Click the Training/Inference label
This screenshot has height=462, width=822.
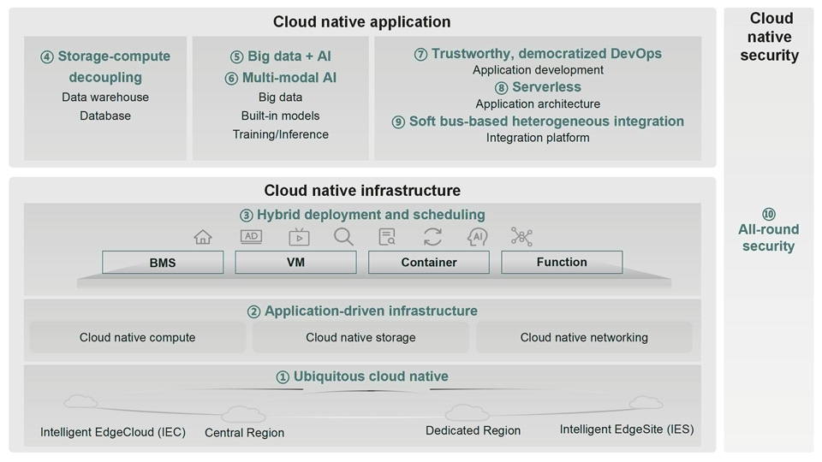(x=281, y=134)
